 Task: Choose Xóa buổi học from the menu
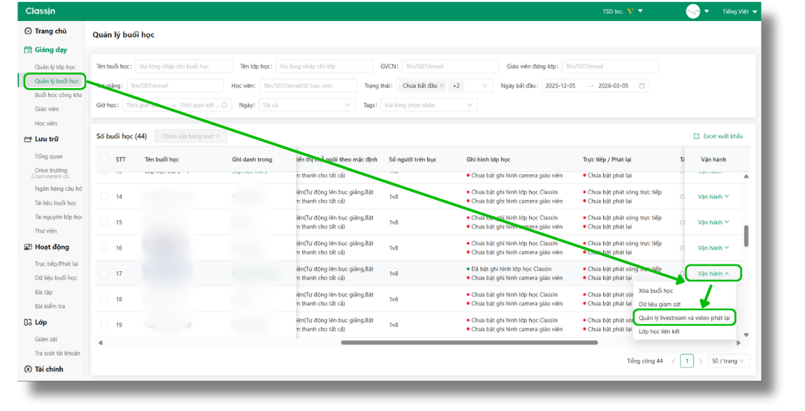(656, 291)
